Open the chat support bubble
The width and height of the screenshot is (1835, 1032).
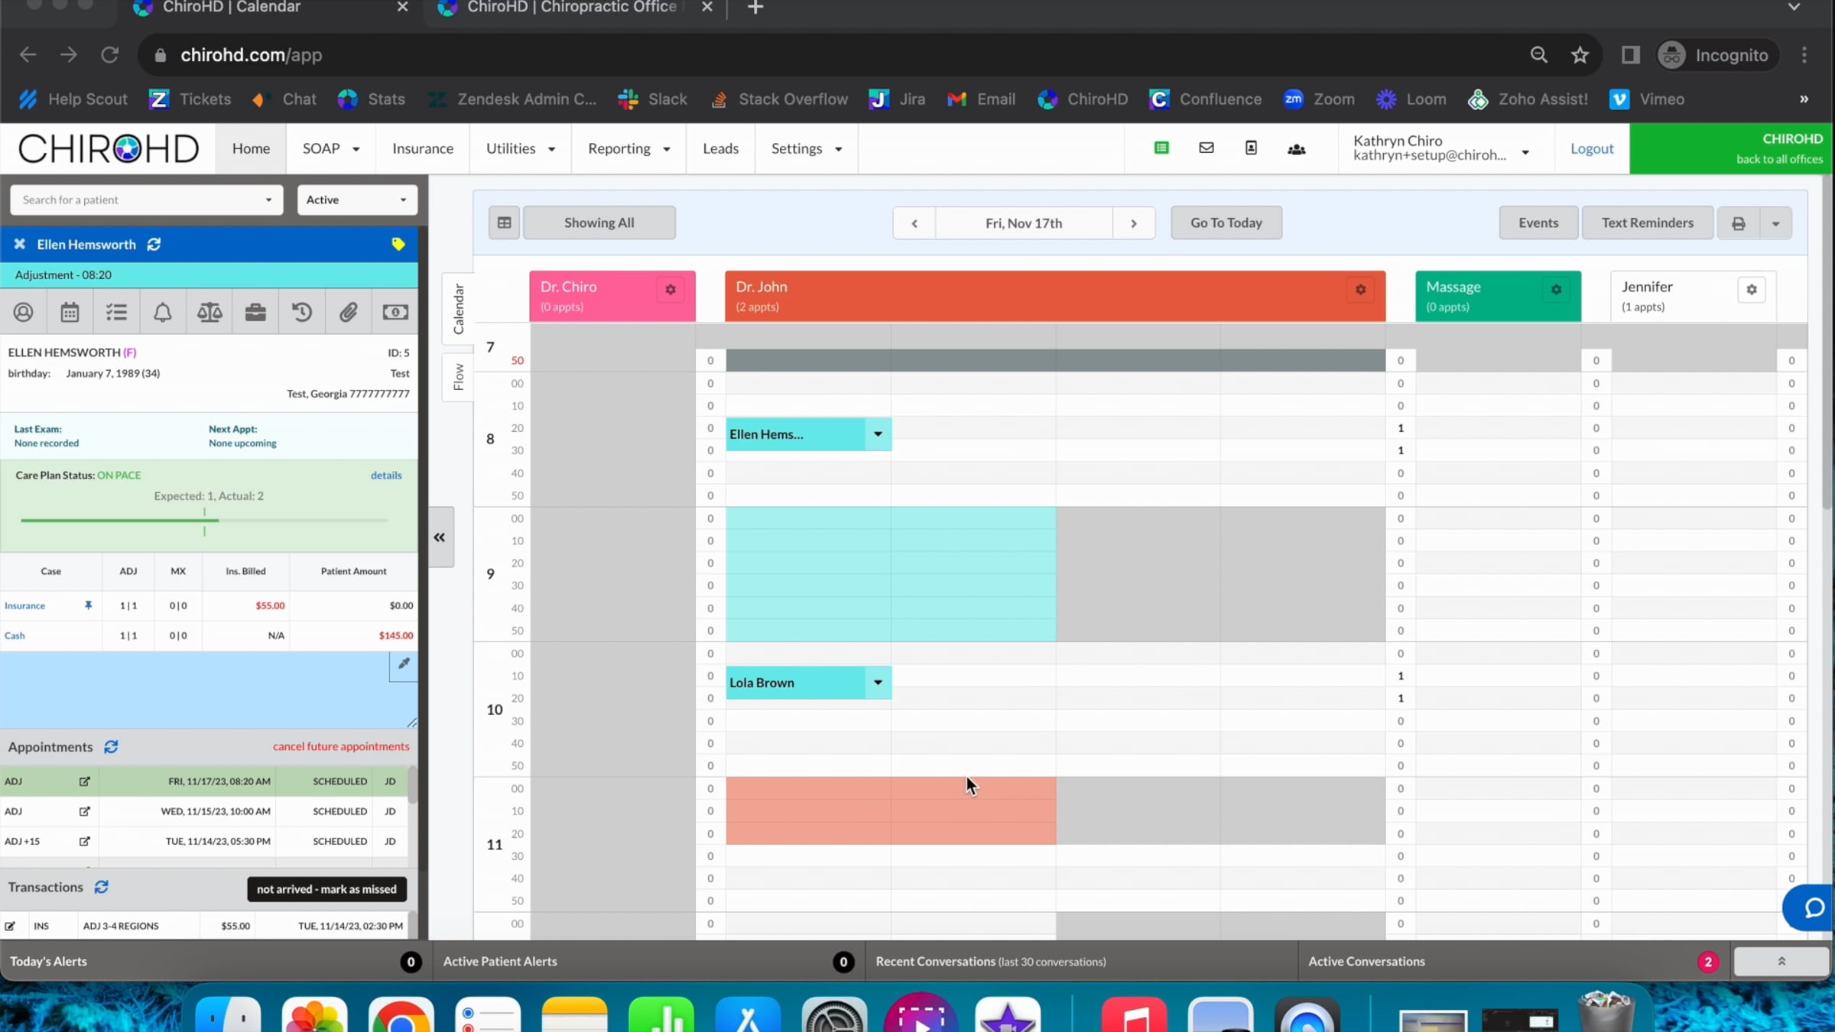tap(1813, 907)
